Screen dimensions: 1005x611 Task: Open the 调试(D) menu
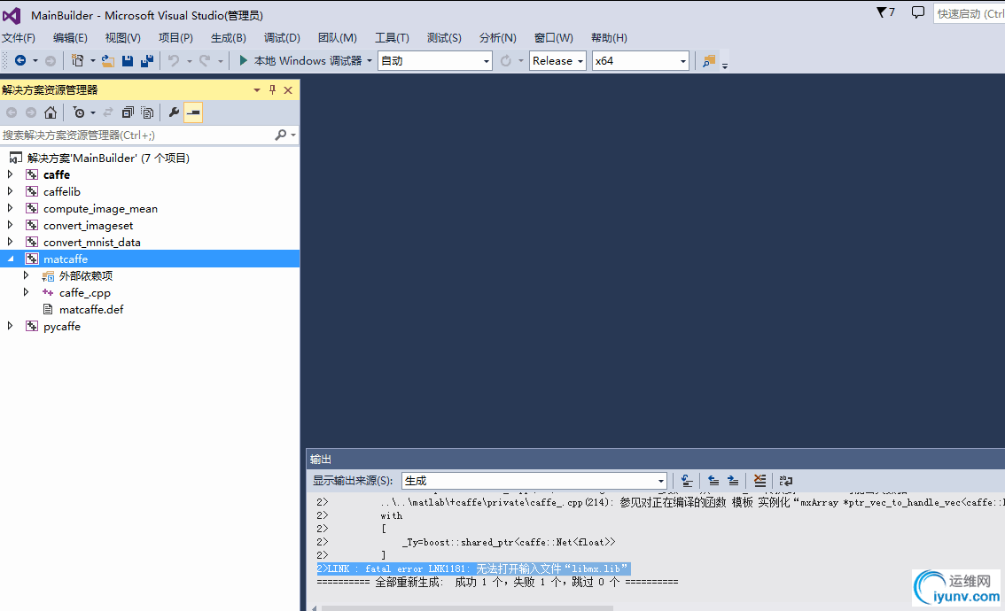tap(282, 37)
